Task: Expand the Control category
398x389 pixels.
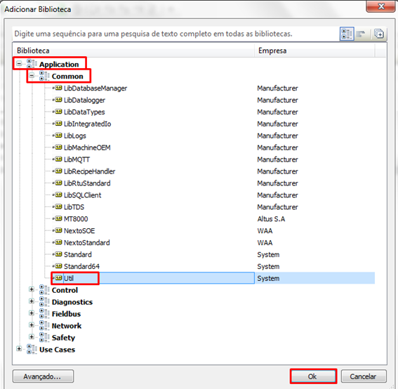Action: click(x=32, y=289)
